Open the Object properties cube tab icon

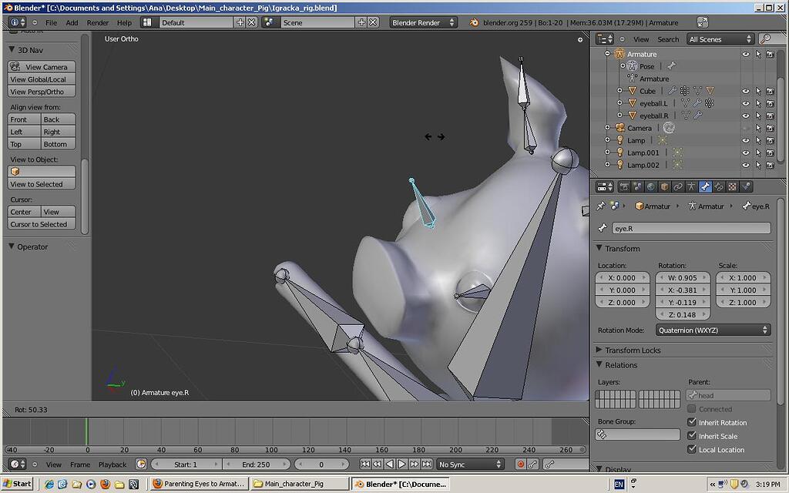point(665,186)
